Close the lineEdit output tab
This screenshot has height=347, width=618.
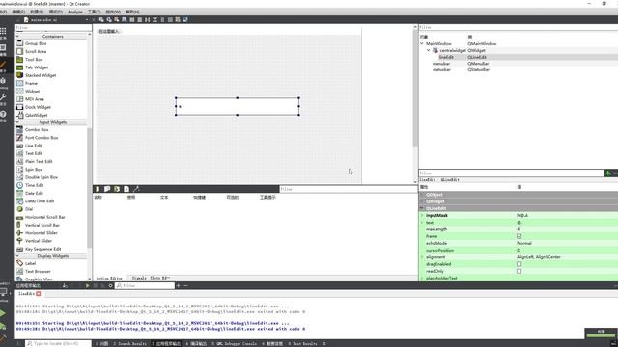pyautogui.click(x=39, y=293)
